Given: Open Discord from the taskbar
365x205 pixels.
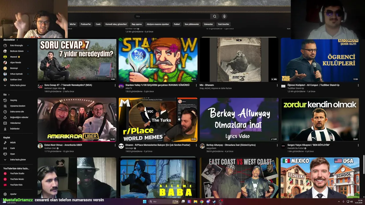Looking at the screenshot, I should click(208, 202).
